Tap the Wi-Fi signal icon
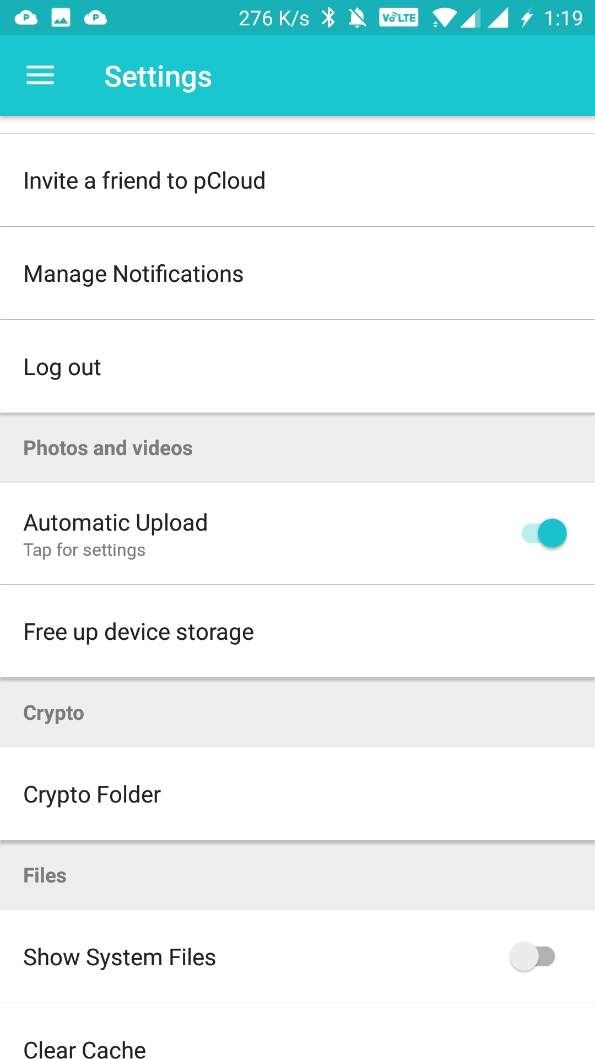This screenshot has width=595, height=1059. [443, 18]
